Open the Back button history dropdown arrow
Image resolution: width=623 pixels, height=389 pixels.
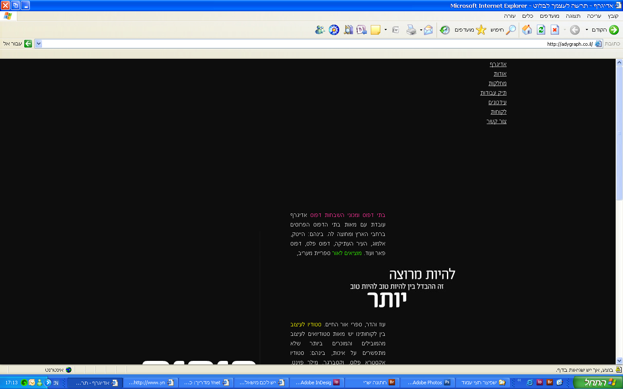(587, 30)
